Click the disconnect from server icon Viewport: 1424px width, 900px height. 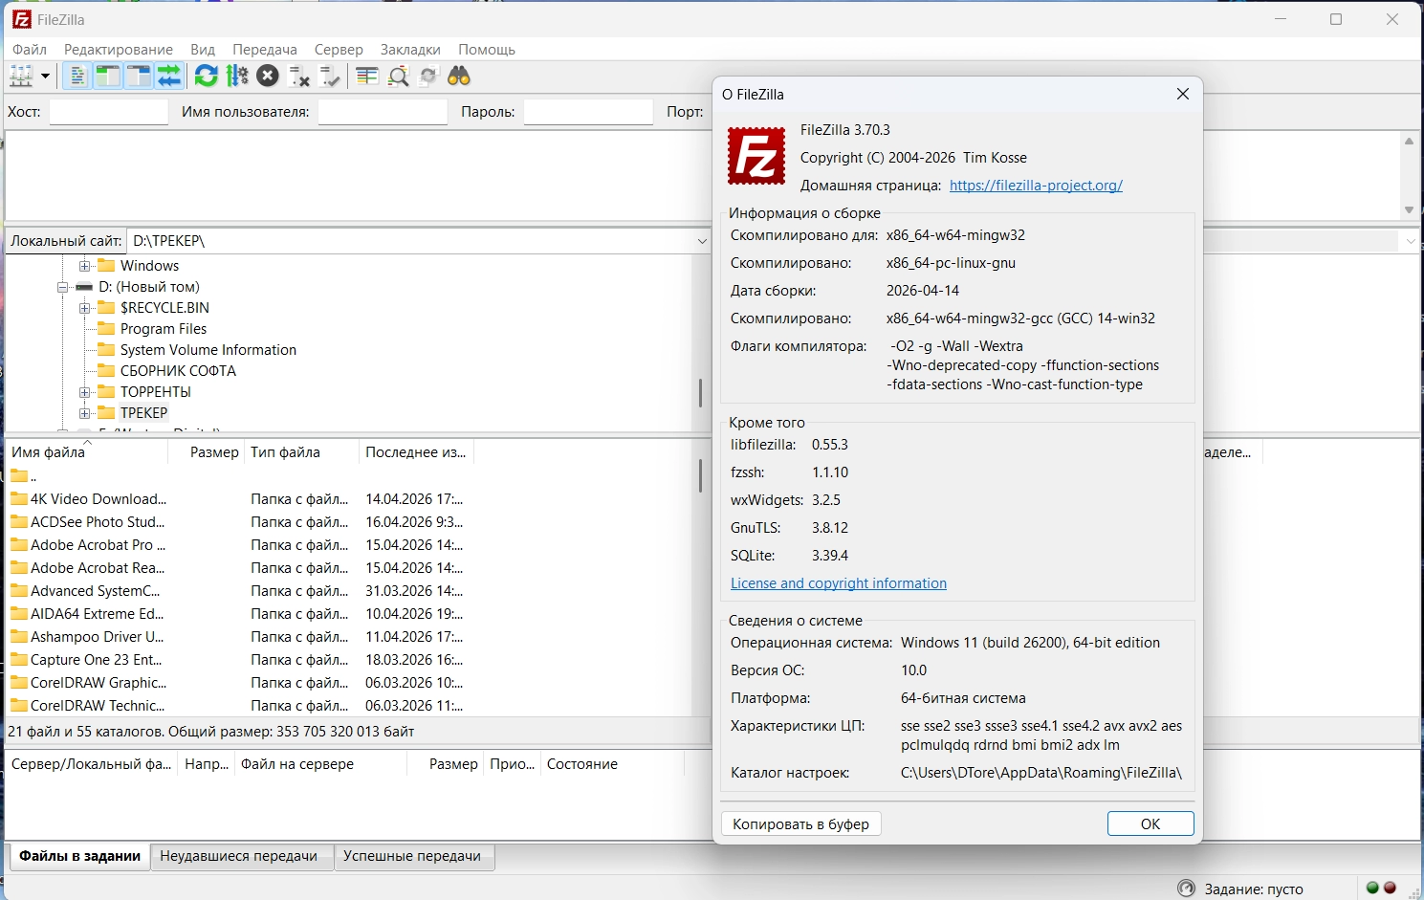pyautogui.click(x=299, y=77)
